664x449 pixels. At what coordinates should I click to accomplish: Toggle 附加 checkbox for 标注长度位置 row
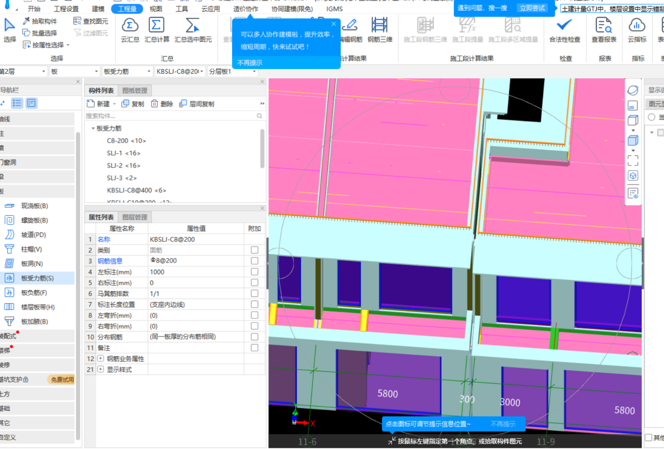[255, 304]
